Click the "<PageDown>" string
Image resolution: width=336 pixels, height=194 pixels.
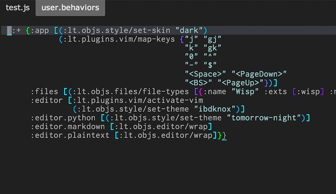259,74
